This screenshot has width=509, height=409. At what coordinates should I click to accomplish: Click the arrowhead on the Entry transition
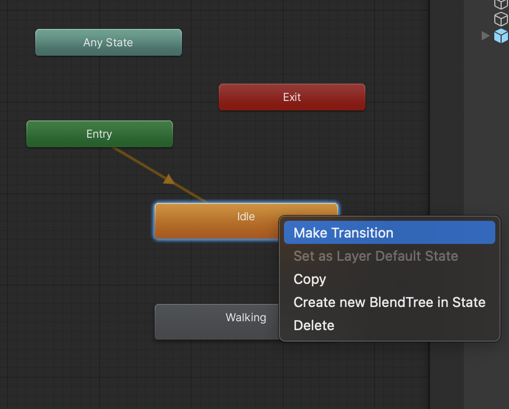[x=169, y=180]
